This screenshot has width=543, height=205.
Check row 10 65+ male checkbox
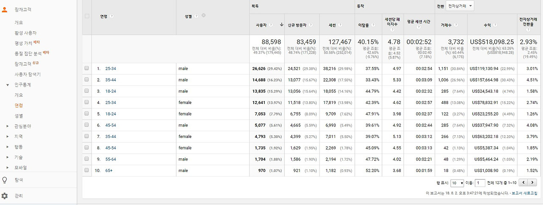click(x=87, y=170)
